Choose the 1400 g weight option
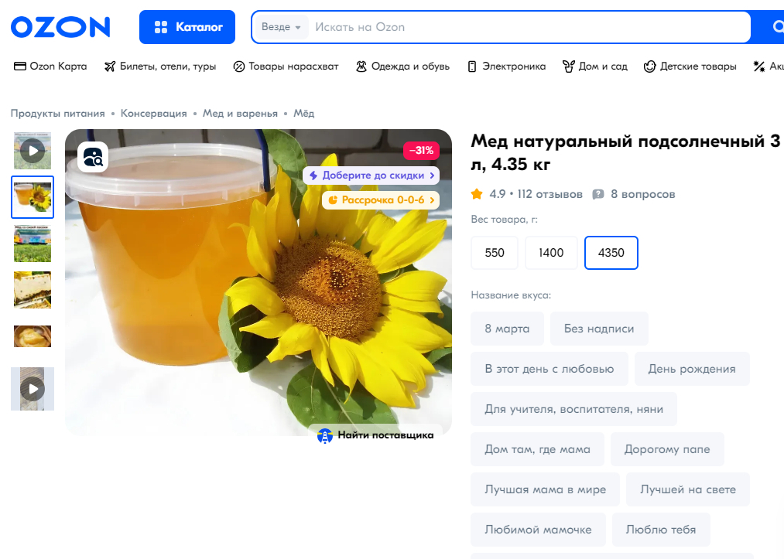 coord(551,253)
